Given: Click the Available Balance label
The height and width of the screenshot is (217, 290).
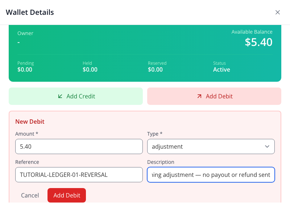Looking at the screenshot, I should click(252, 32).
